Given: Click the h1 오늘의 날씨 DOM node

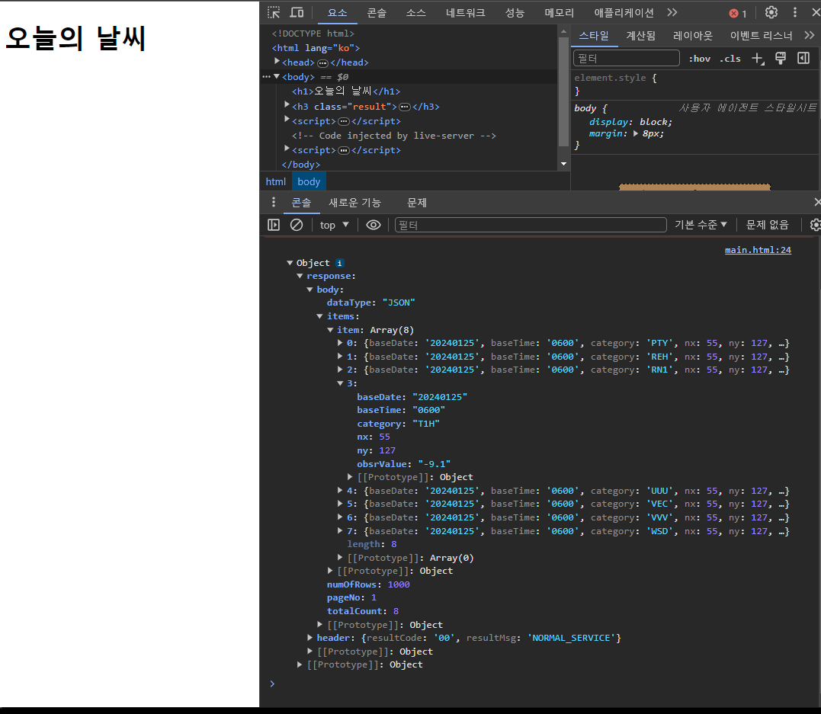Looking at the screenshot, I should (346, 91).
